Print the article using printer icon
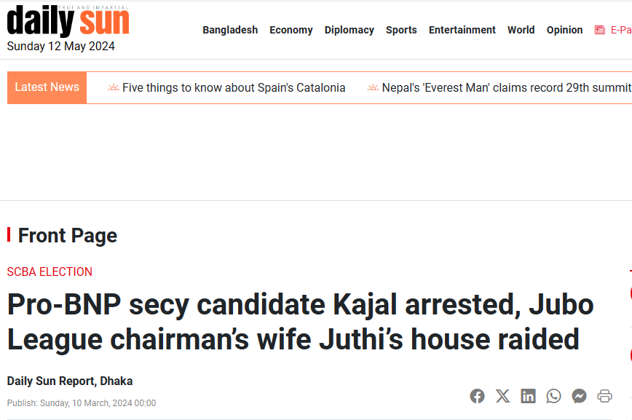This screenshot has height=420, width=632. 604,396
